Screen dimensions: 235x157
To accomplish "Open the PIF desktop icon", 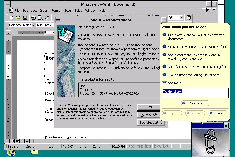I will (x=34, y=152).
